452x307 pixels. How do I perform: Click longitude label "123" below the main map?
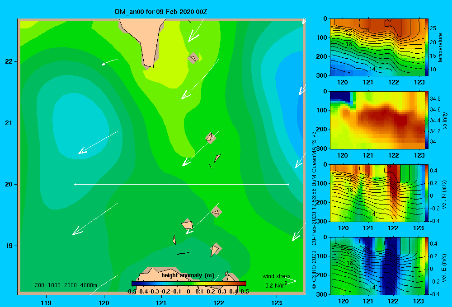pos(277,302)
